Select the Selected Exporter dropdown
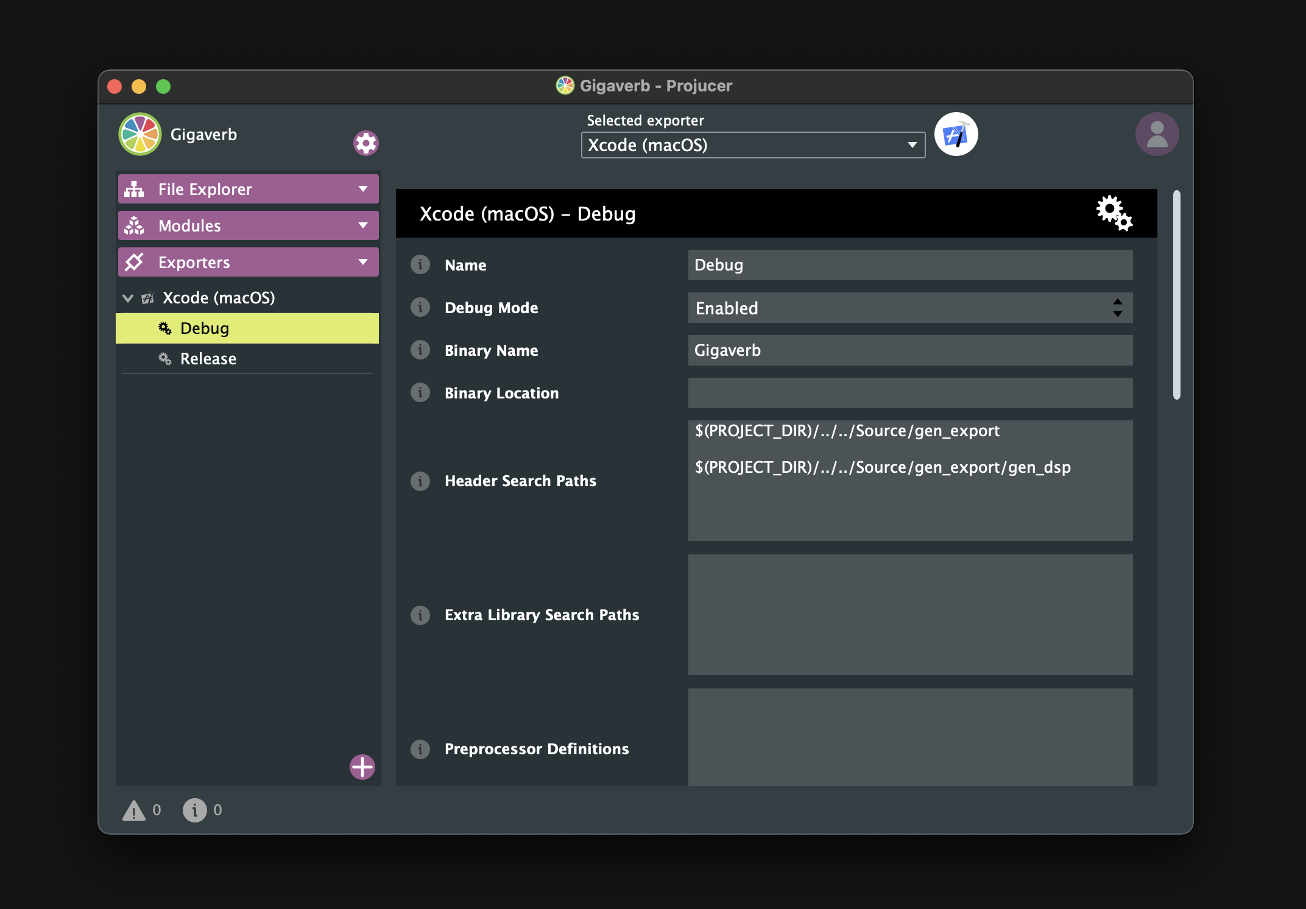 click(x=749, y=145)
